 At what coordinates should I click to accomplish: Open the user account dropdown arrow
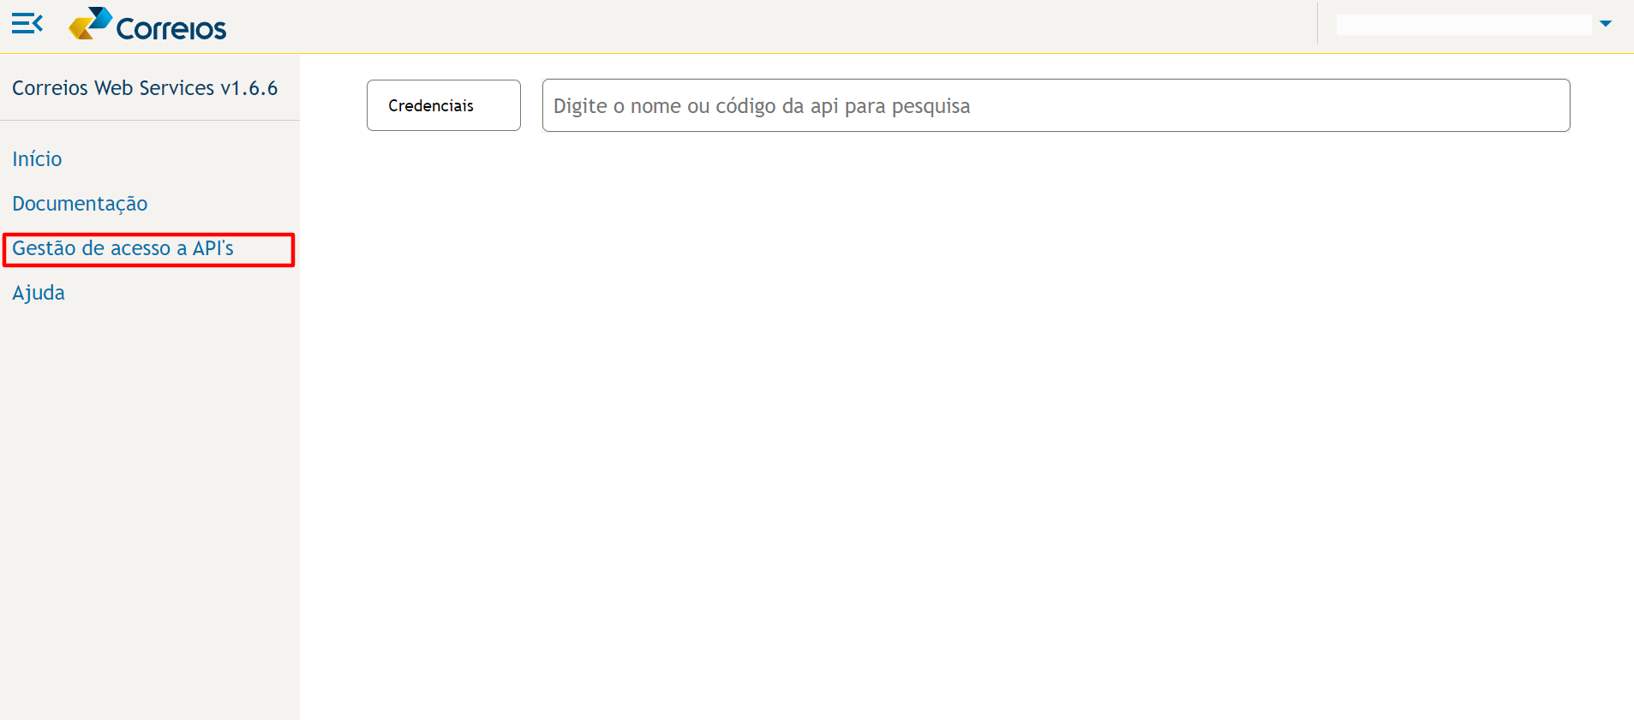coord(1606,24)
